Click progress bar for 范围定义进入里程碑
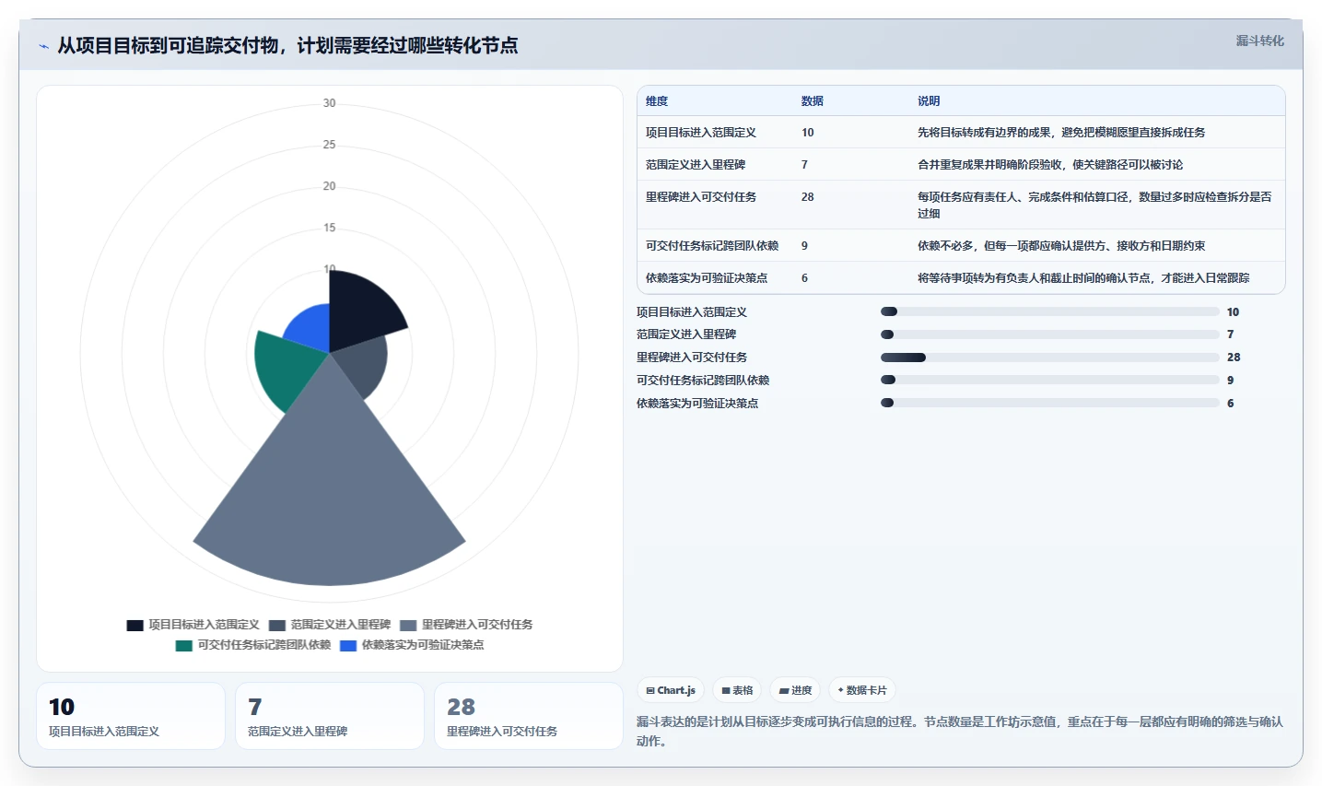 1050,334
